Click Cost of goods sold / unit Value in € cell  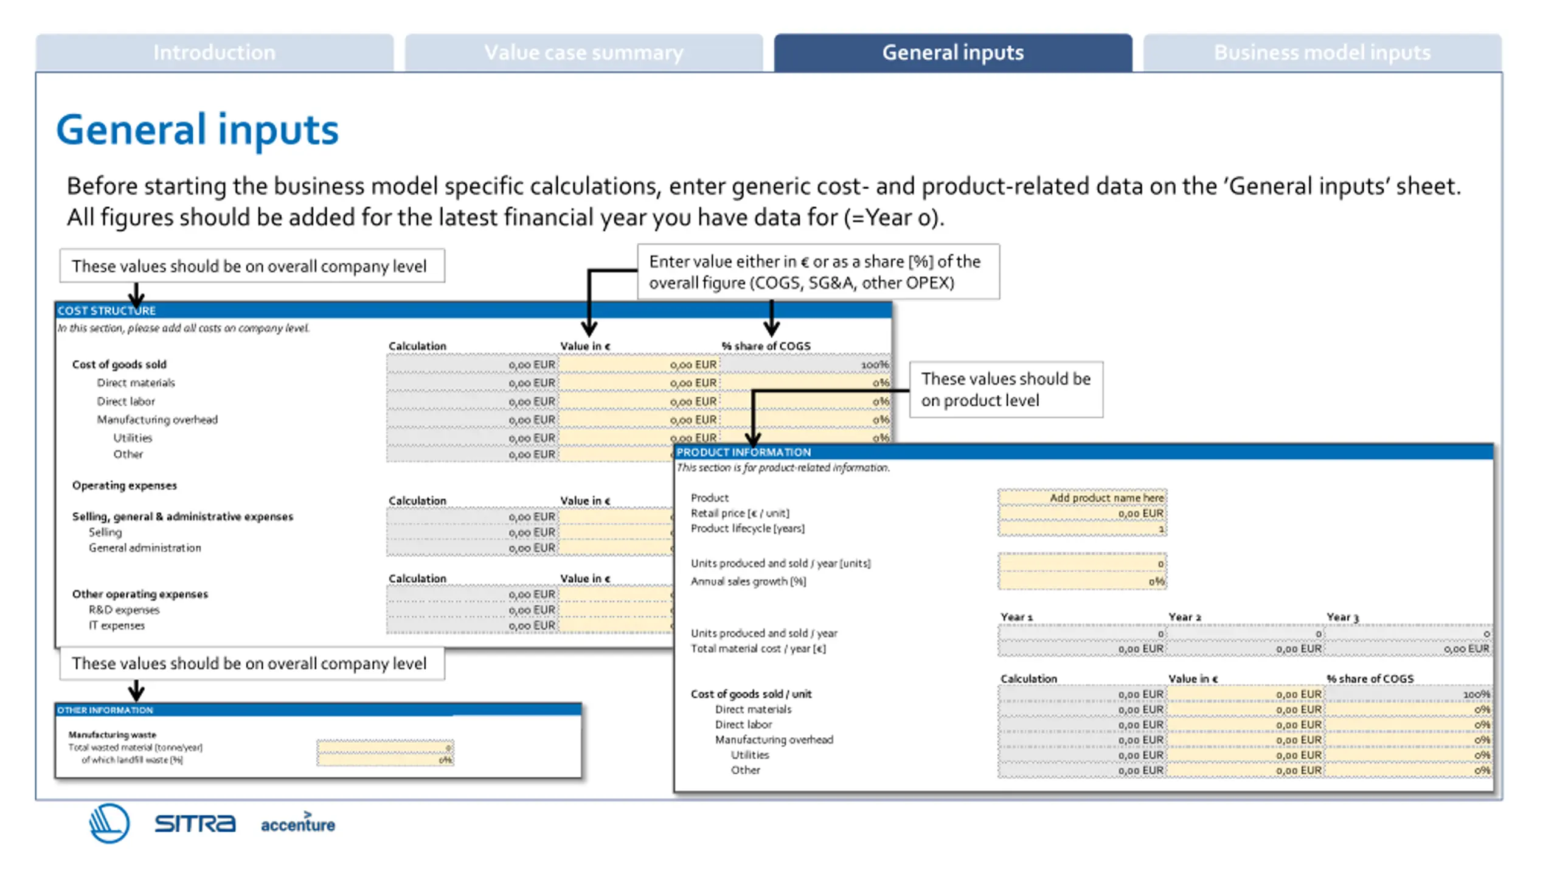point(1246,694)
